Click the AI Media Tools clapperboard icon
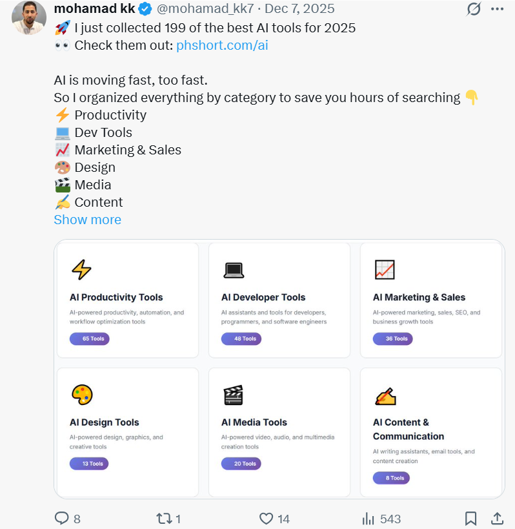515x529 pixels. [x=233, y=395]
